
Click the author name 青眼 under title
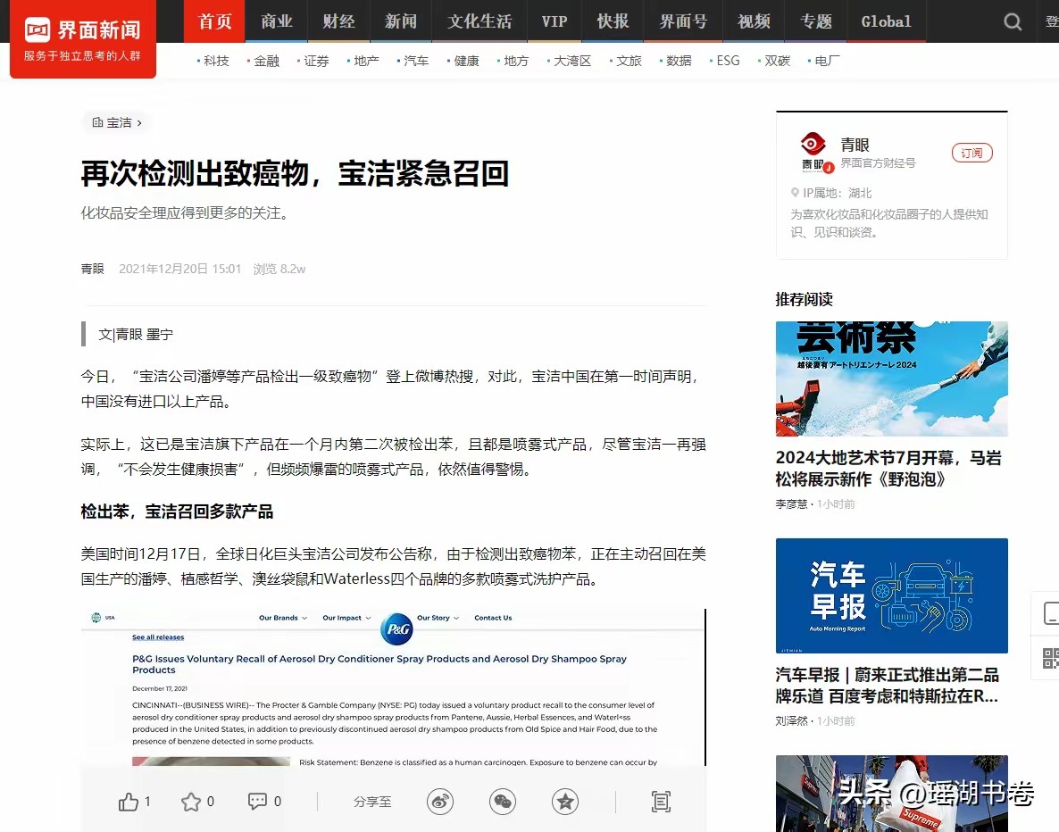pos(93,269)
